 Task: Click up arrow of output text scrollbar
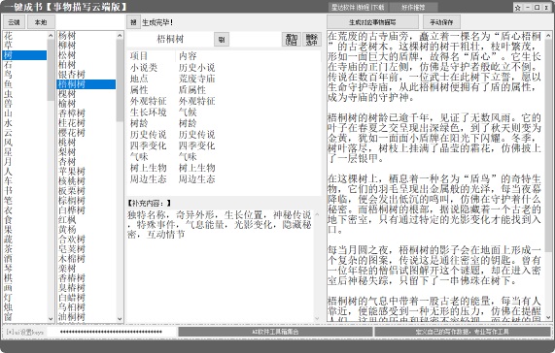click(x=548, y=35)
